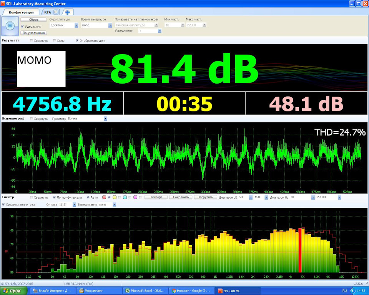The width and height of the screenshot is (369, 295).
Task: Uncheck the checkbox beside the red swatch
Action: tap(109, 197)
